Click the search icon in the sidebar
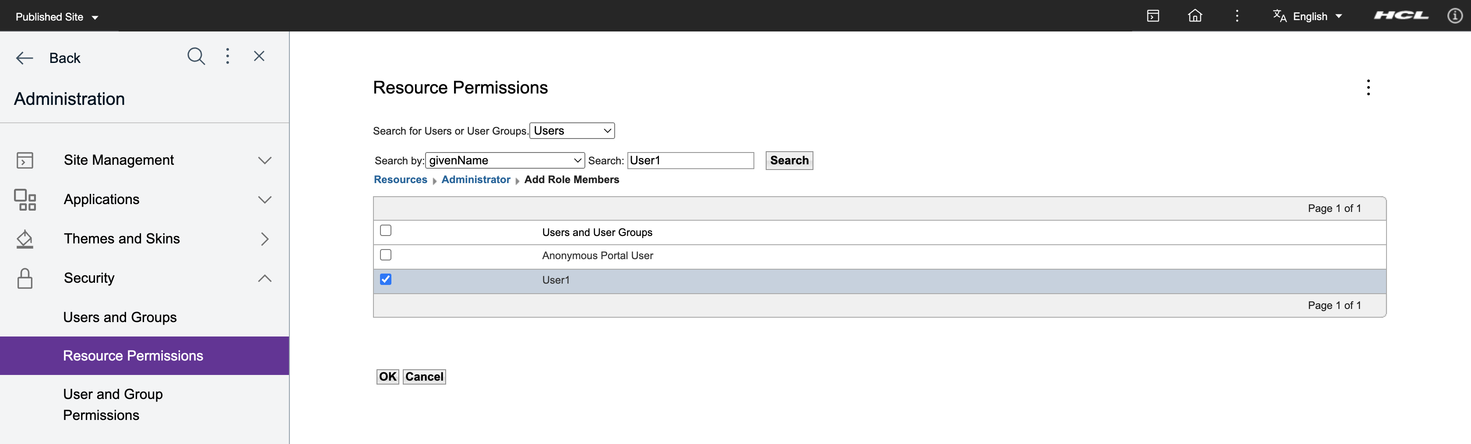 pyautogui.click(x=196, y=56)
